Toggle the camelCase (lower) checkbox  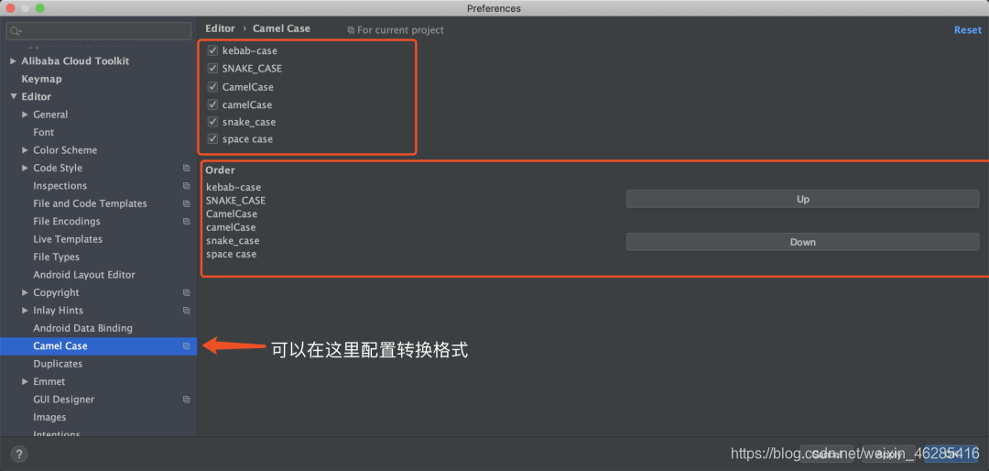pyautogui.click(x=212, y=104)
